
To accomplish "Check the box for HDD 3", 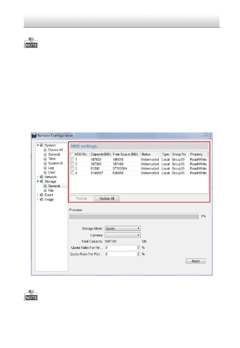I will (72, 168).
